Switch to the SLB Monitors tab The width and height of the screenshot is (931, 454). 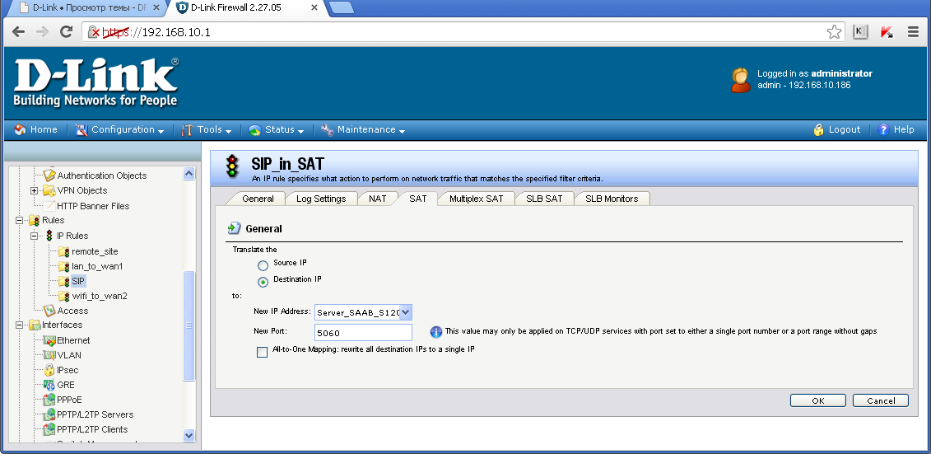(612, 199)
